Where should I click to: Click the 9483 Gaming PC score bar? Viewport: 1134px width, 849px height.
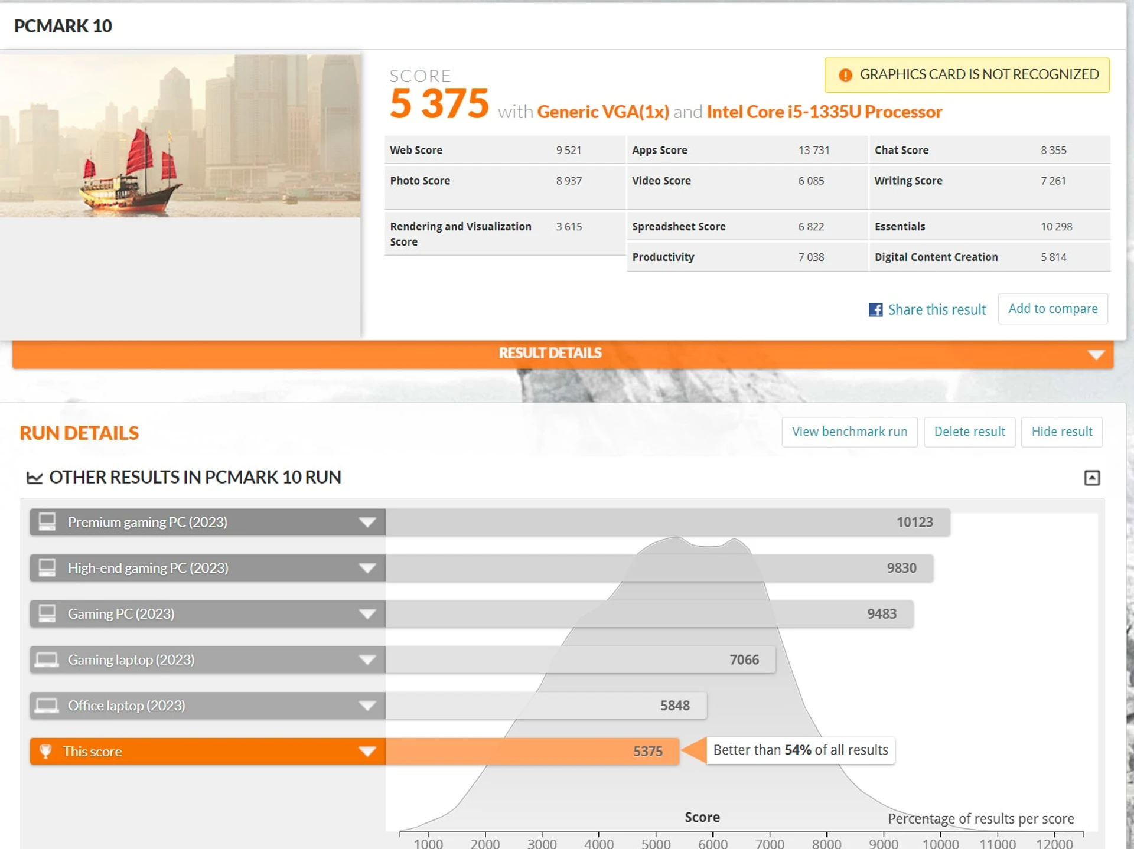(x=649, y=614)
